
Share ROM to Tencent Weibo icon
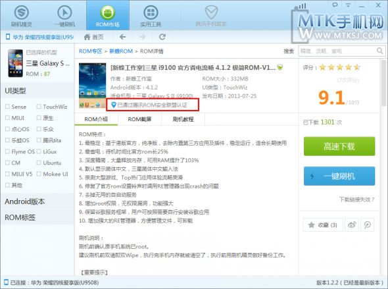[x=367, y=224]
